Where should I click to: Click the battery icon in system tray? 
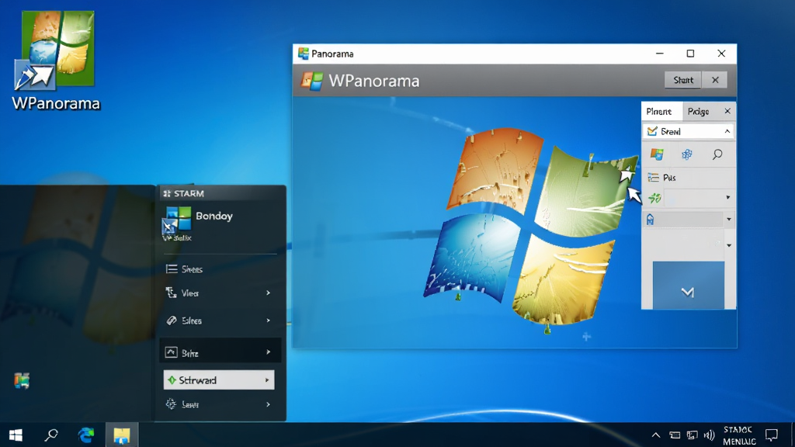click(x=675, y=435)
